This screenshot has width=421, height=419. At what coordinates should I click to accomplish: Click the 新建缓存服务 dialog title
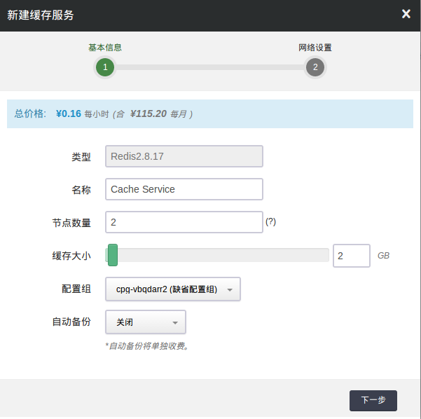41,15
